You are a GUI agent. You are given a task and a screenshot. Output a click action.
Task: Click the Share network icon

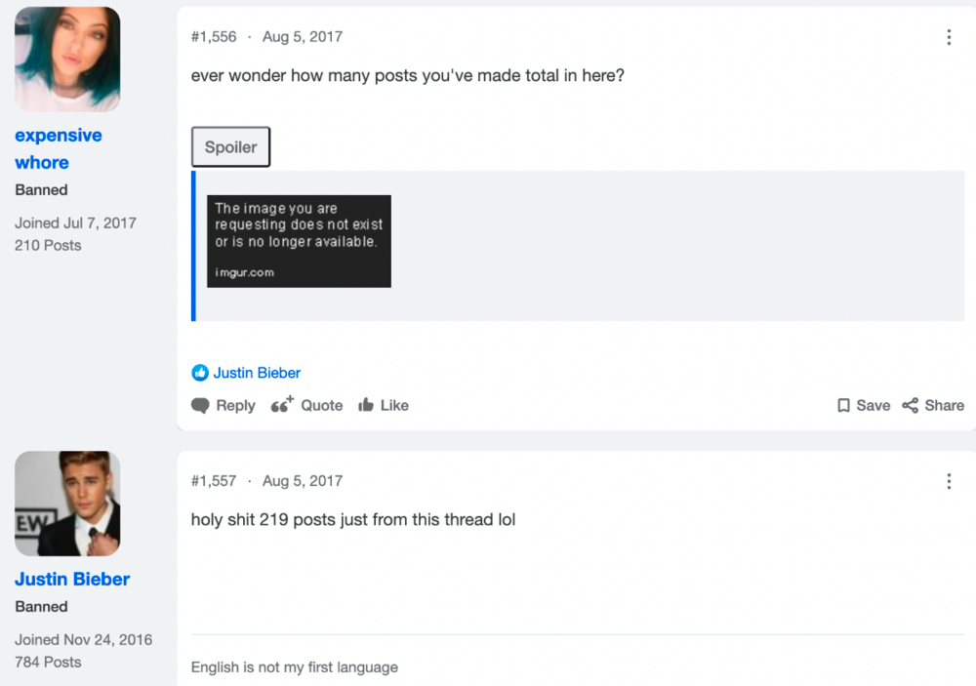pyautogui.click(x=910, y=406)
